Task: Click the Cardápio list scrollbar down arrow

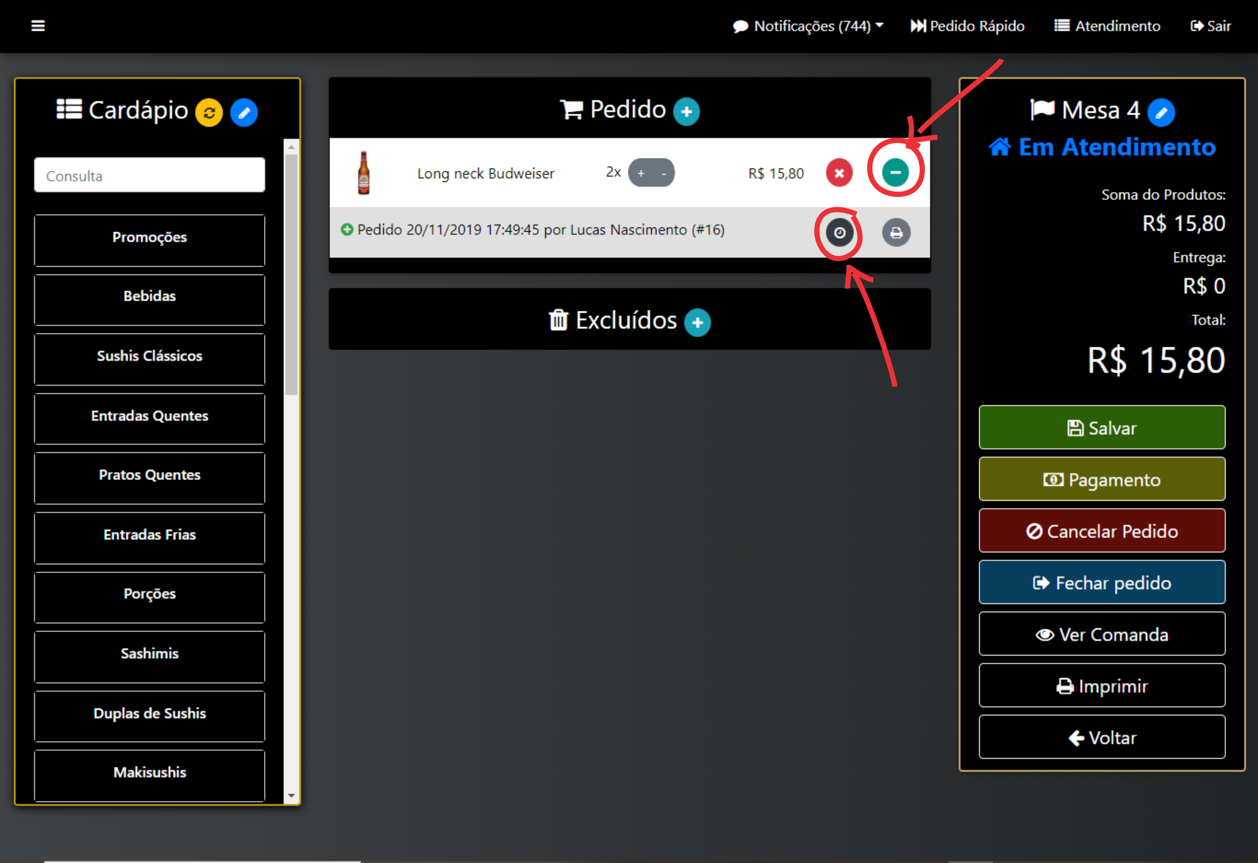Action: (291, 795)
